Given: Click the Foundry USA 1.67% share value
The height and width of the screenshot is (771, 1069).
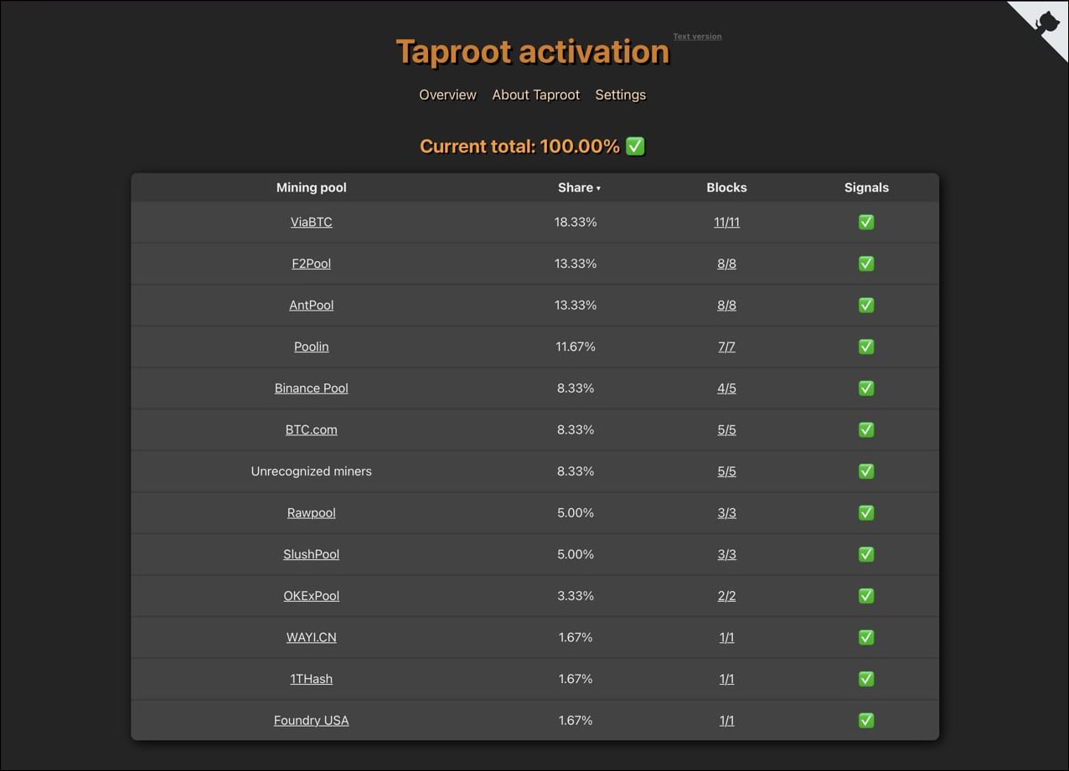Looking at the screenshot, I should [576, 720].
